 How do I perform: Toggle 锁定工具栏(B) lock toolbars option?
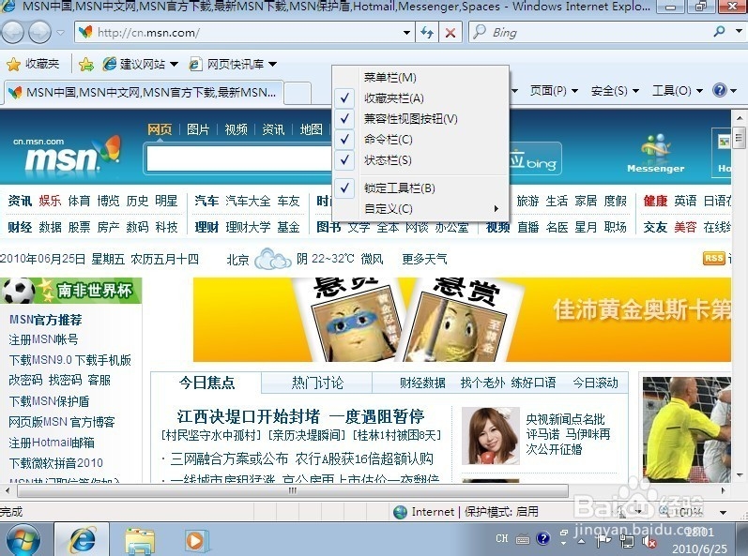point(420,188)
